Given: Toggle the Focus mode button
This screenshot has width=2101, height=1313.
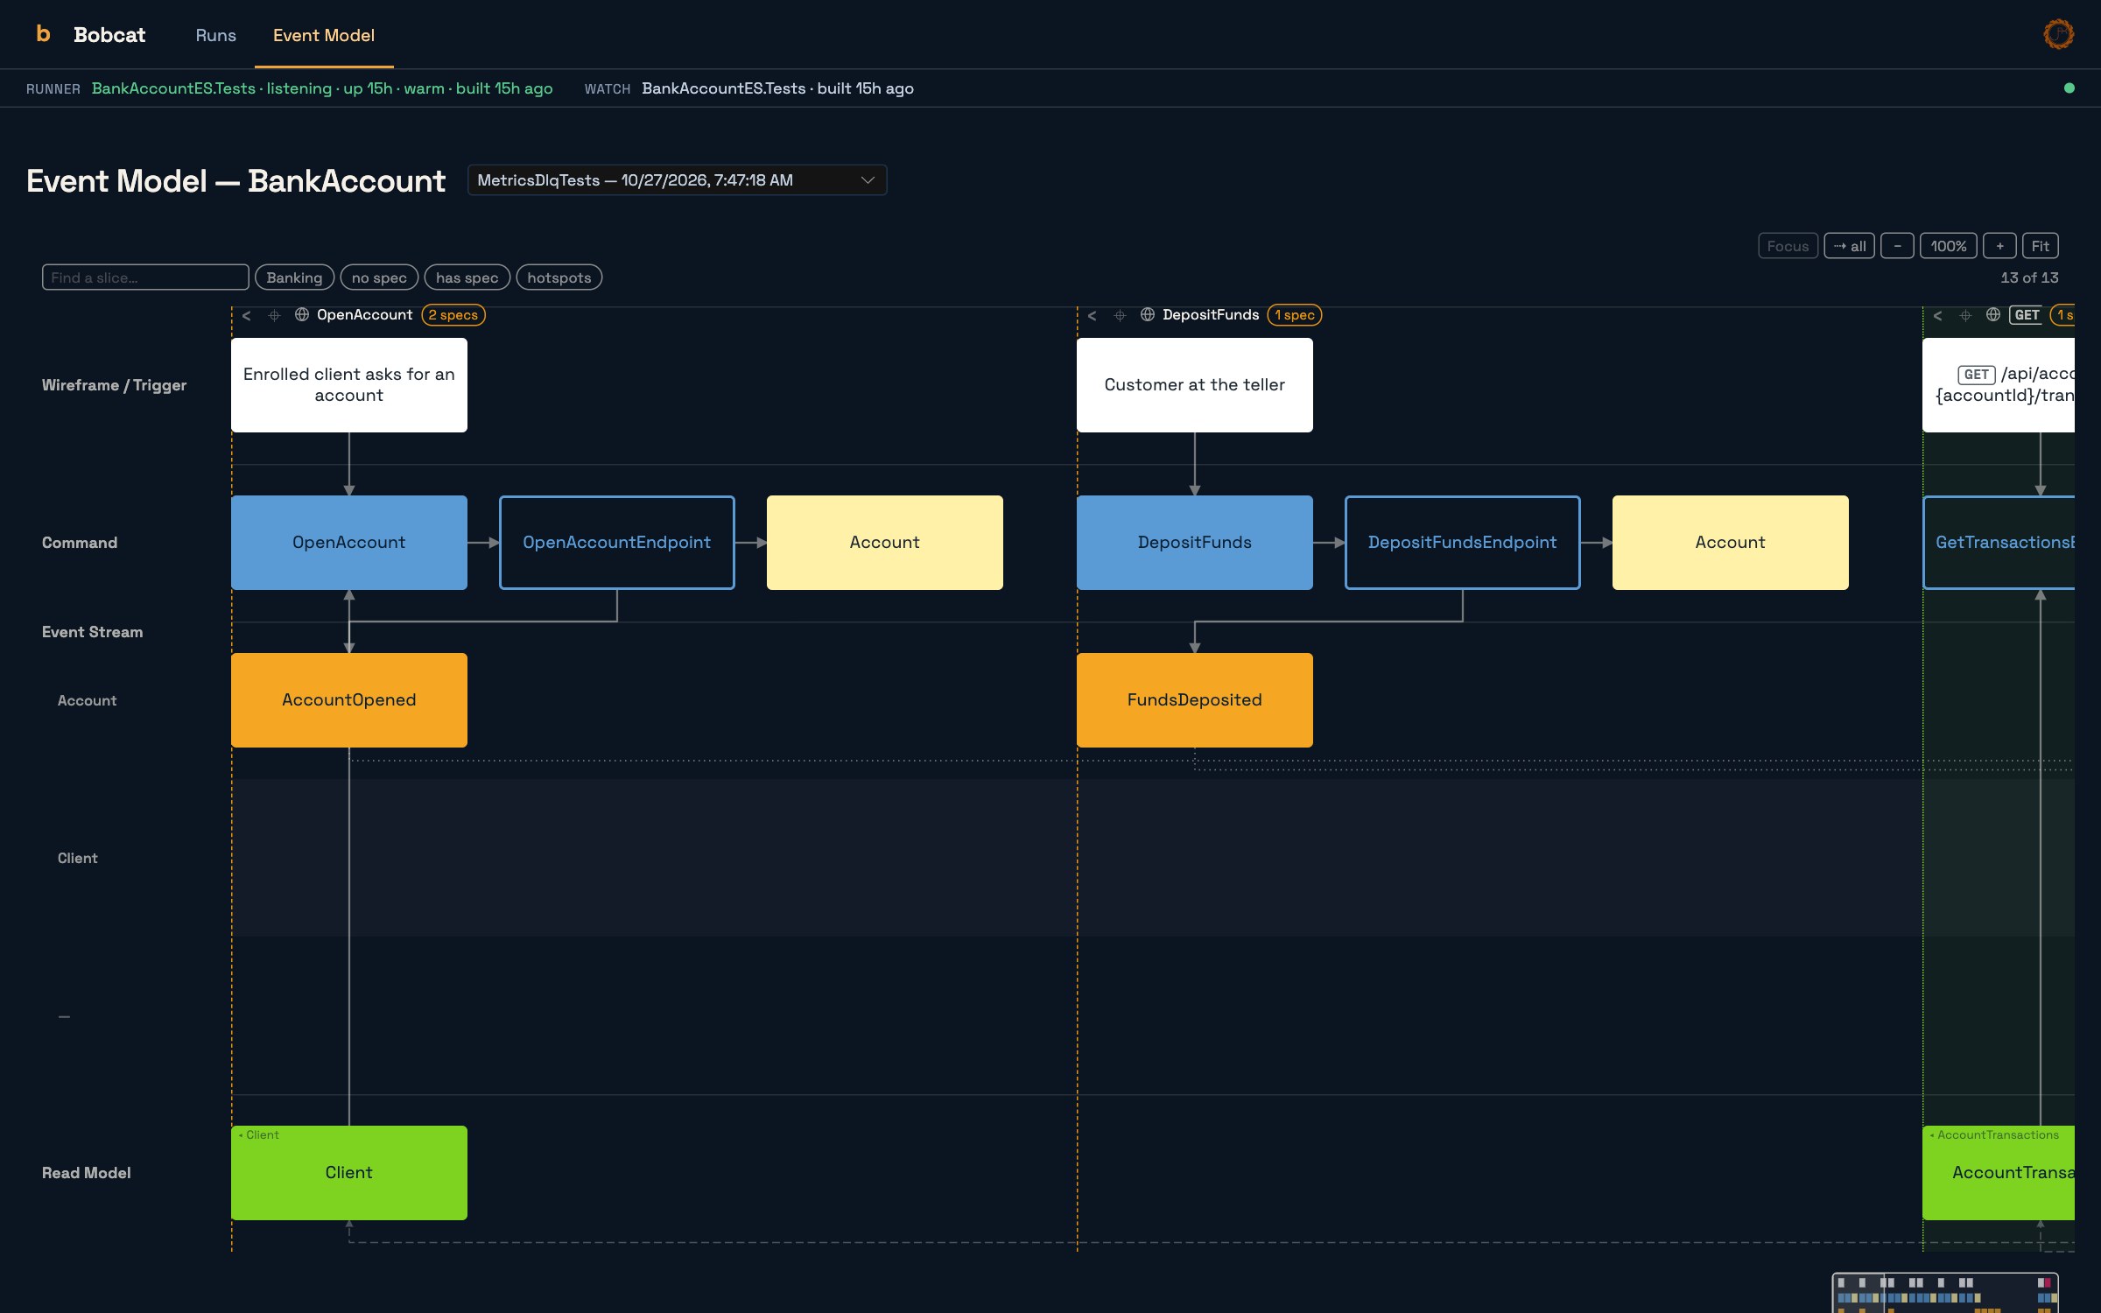Looking at the screenshot, I should [1788, 246].
